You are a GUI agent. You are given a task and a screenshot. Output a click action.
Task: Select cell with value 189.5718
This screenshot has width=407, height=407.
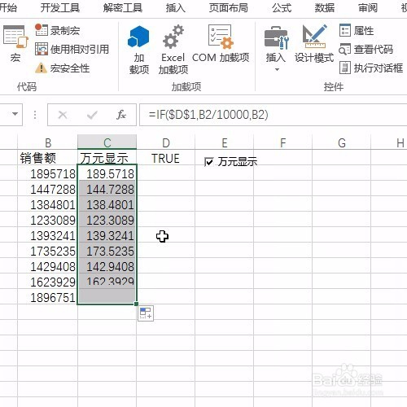point(107,173)
